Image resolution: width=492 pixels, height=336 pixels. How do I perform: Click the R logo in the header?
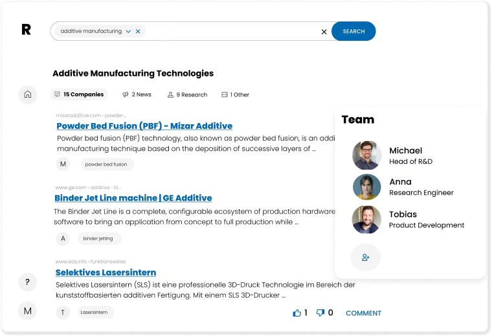coord(26,30)
